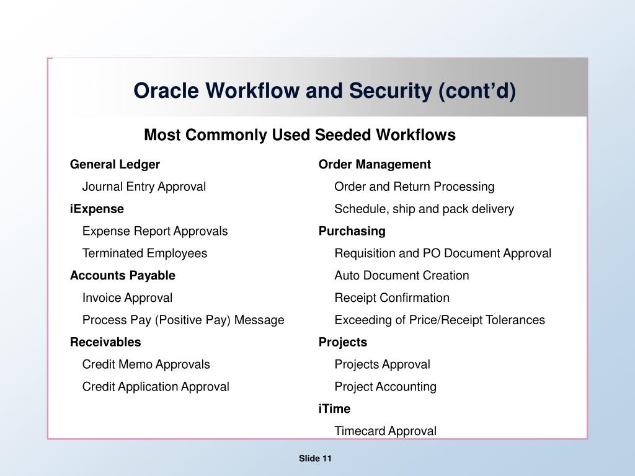Select the Timecard Approval line
This screenshot has height=476, width=635.
coord(385,431)
